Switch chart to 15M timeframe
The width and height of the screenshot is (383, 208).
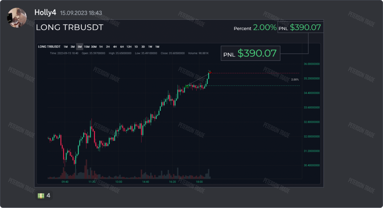point(87,47)
